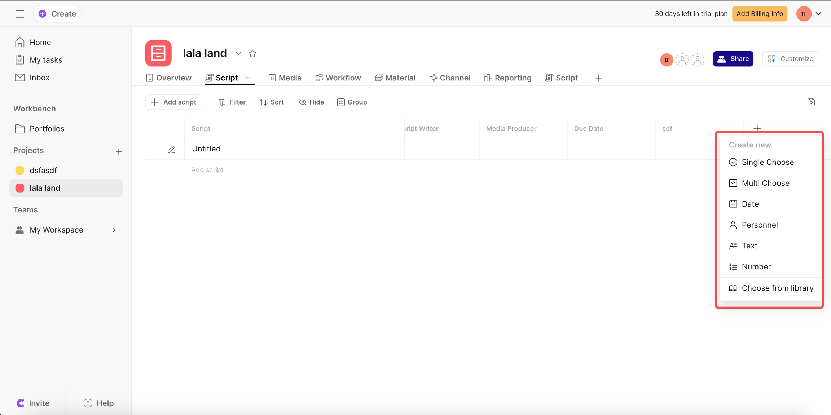Select Single Choose field type

pyautogui.click(x=768, y=162)
